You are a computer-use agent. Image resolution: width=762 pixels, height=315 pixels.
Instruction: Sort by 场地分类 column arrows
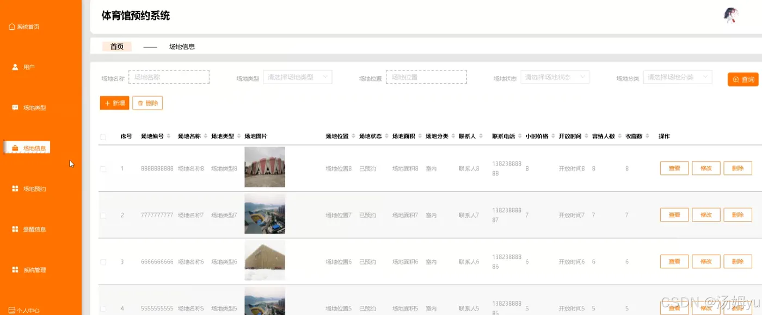point(453,136)
